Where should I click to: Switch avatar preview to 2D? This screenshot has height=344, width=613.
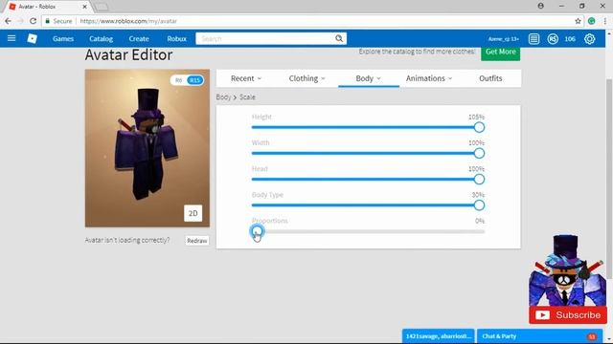(193, 213)
